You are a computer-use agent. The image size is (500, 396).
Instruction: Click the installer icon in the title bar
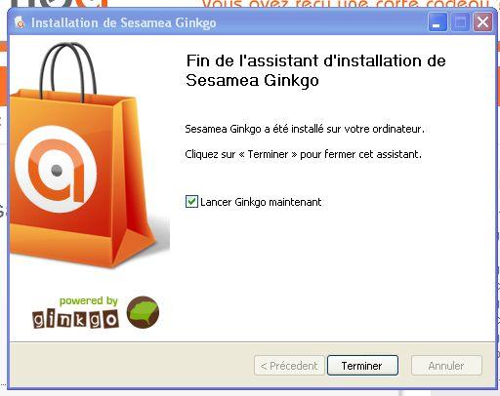20,22
